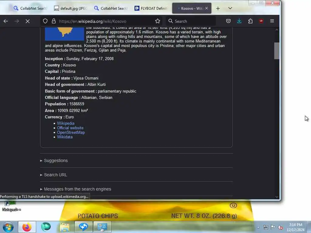Screen dimensions: 311x233
Task: Open tracking protection shield icon
Action: pyautogui.click(x=45, y=21)
